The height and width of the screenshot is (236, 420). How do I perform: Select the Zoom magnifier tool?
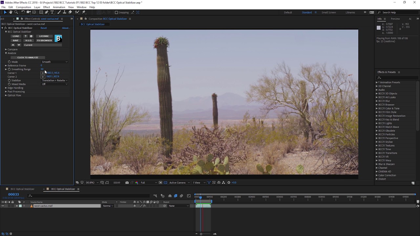[x=16, y=12]
